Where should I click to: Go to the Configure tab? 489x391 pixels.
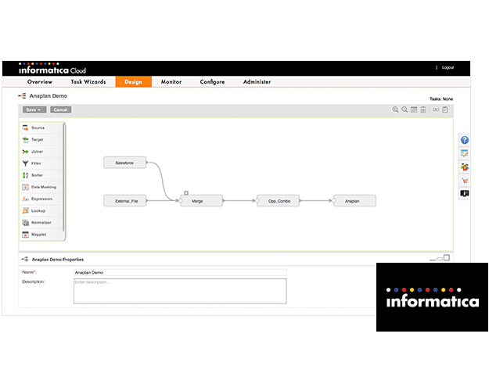(x=212, y=81)
